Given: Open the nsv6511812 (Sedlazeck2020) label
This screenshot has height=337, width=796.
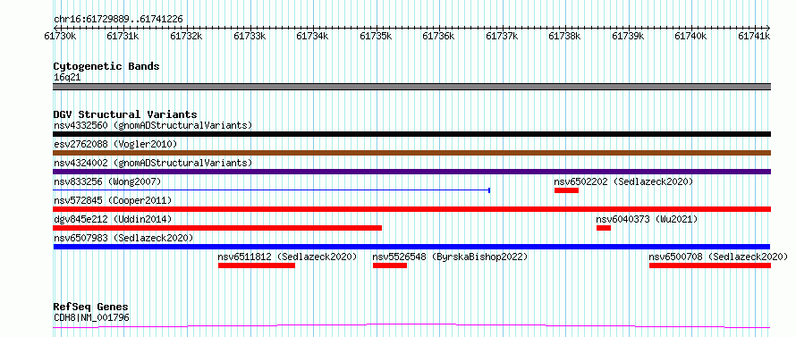Looking at the screenshot, I should tap(287, 257).
